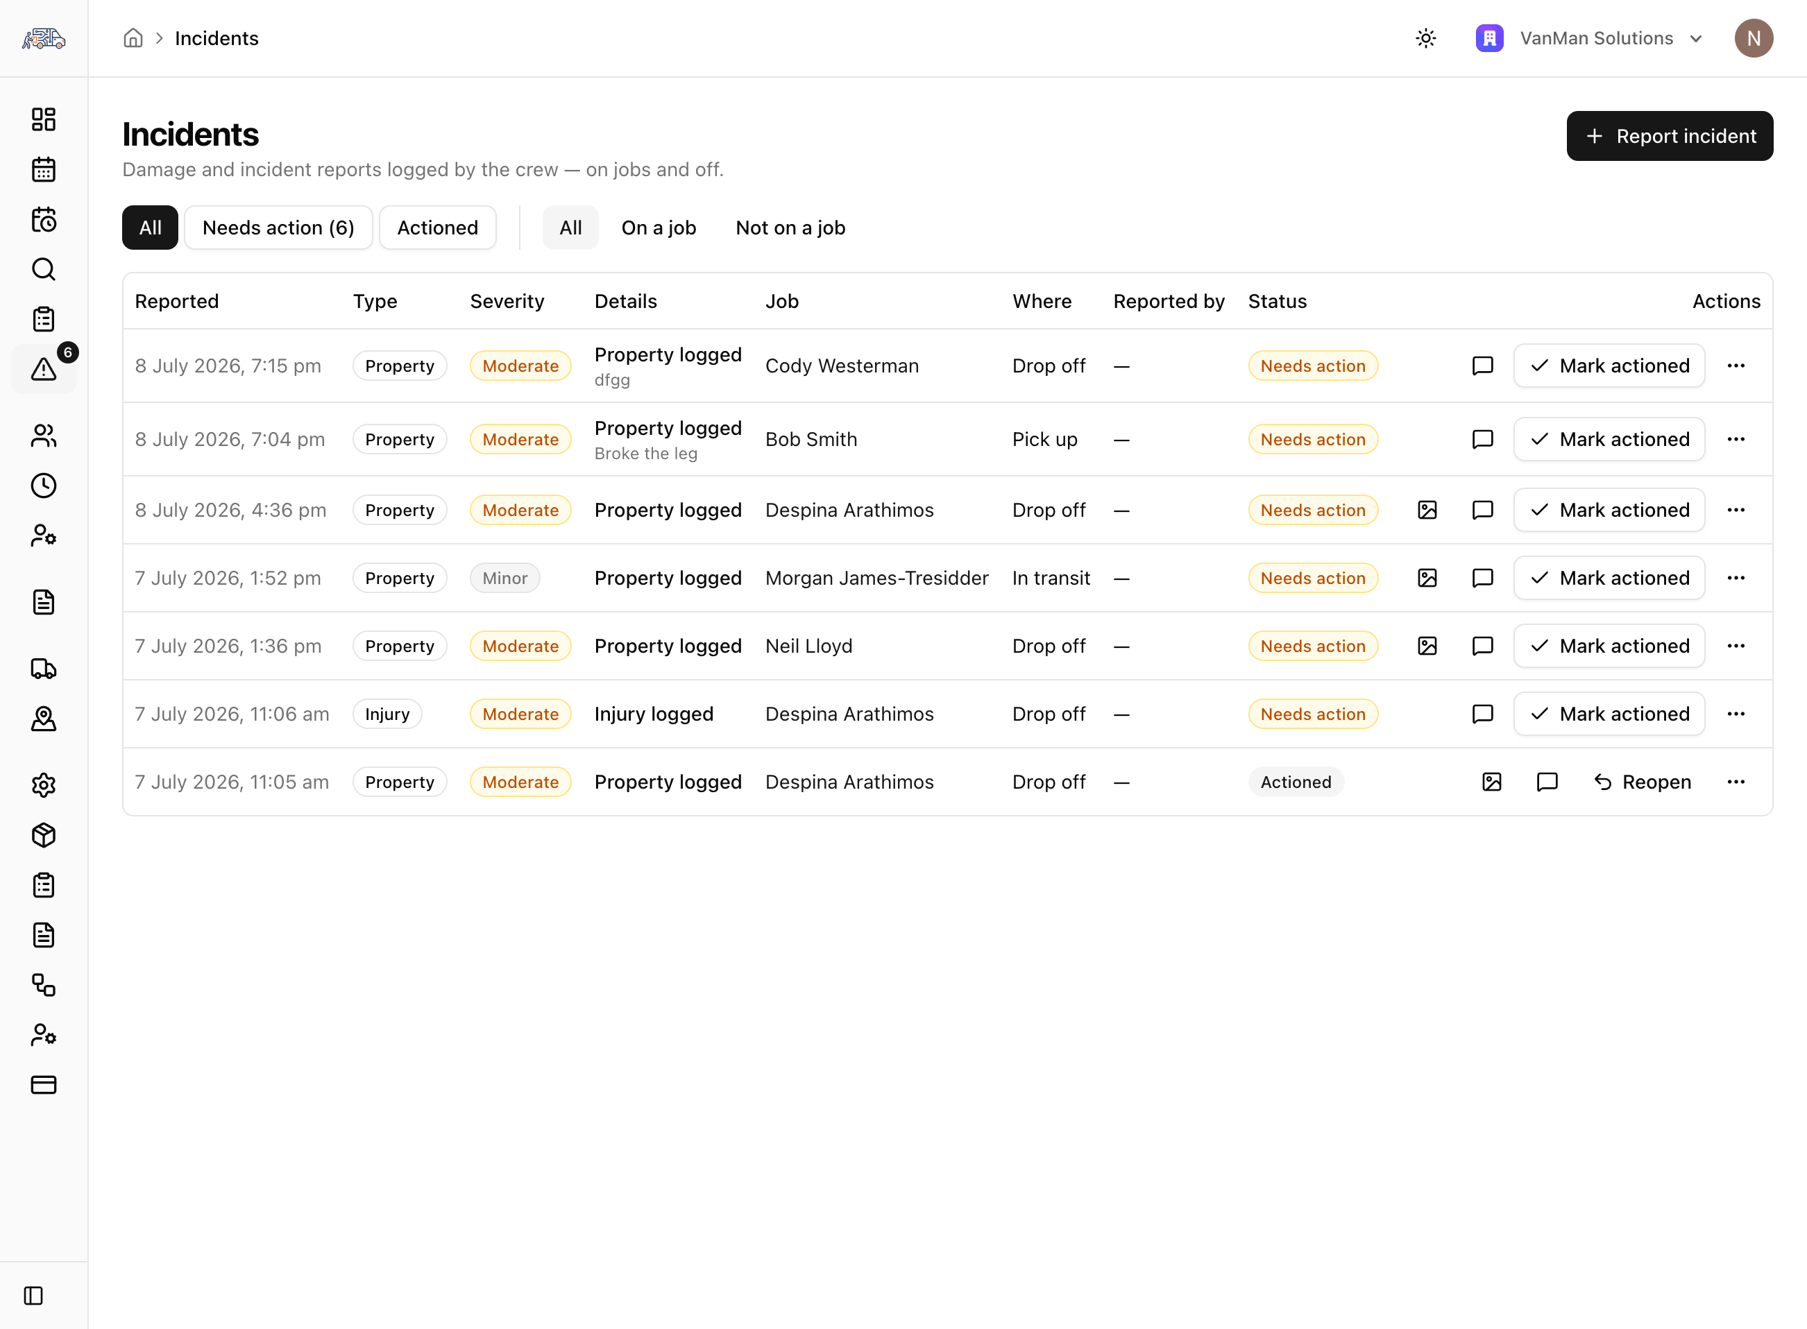Open more options for Bob Smith row
1807x1329 pixels.
pos(1736,439)
